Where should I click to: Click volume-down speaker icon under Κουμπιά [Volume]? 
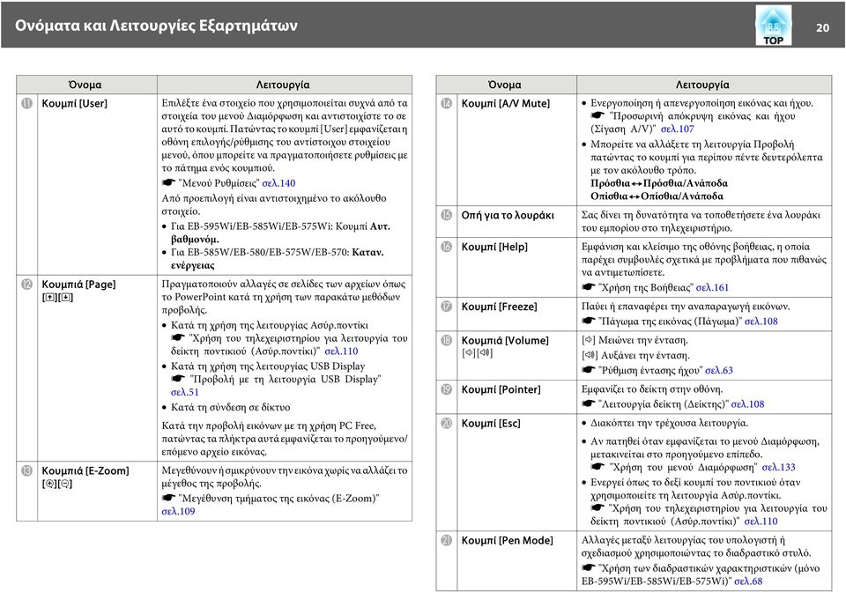pyautogui.click(x=470, y=353)
